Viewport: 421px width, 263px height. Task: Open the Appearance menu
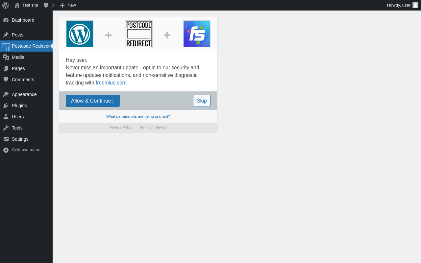click(26, 94)
